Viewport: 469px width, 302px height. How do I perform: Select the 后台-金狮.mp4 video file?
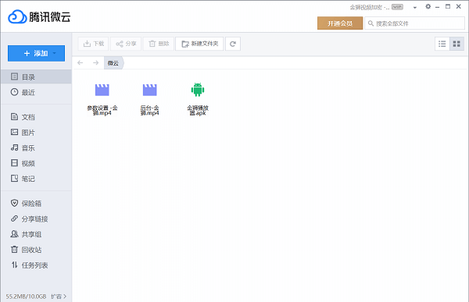pyautogui.click(x=149, y=99)
